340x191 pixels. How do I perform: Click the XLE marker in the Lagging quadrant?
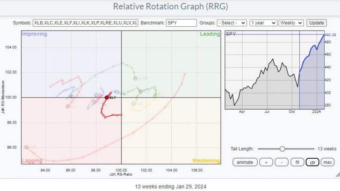tap(26, 147)
